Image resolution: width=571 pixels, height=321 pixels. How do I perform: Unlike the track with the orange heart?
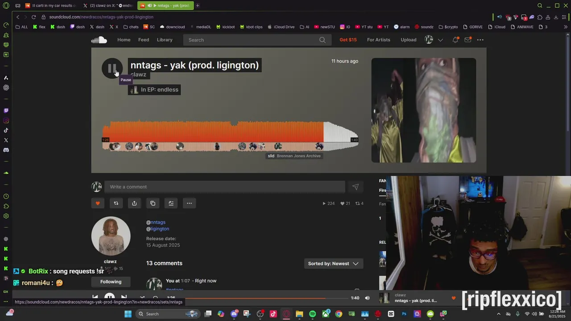coord(98,203)
